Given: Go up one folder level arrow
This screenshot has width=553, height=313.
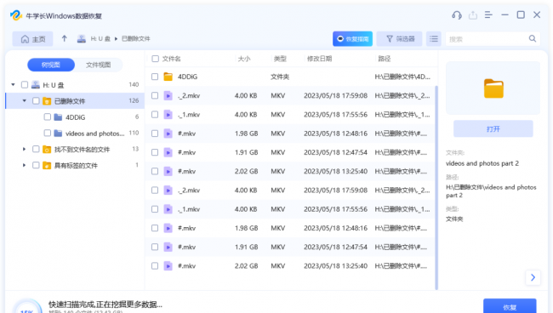Looking at the screenshot, I should [64, 38].
